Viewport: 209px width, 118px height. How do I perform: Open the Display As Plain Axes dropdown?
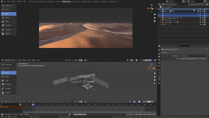click(193, 56)
